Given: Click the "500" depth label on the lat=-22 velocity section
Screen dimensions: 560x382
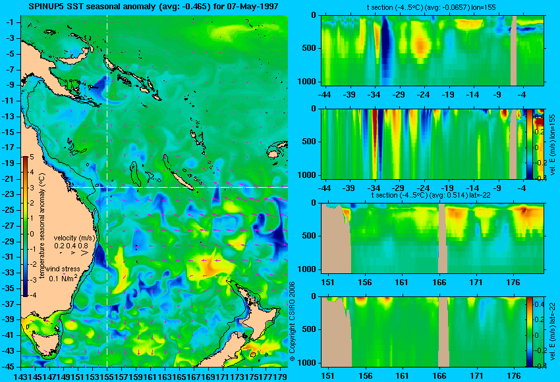Looking at the screenshot, I should [x=309, y=329].
